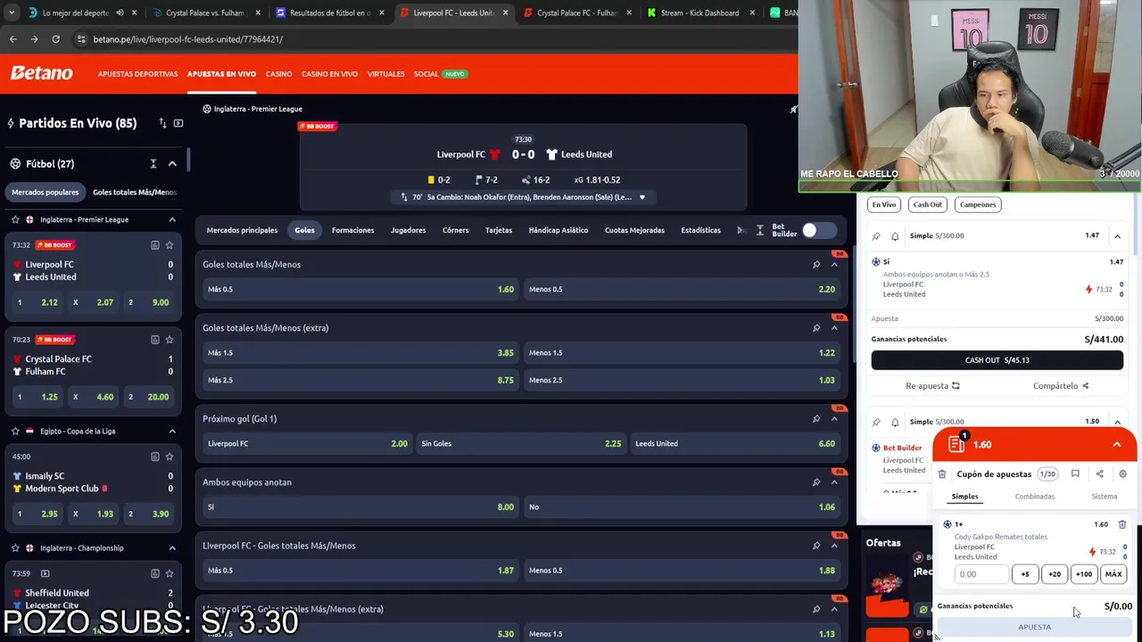This screenshot has height=642, width=1142.
Task: Select Menos 1.5 at odds 1.22
Action: point(682,352)
